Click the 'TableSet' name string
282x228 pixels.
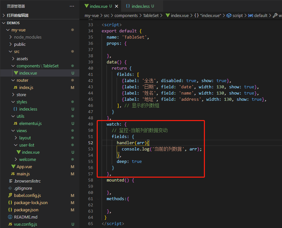(x=134, y=37)
